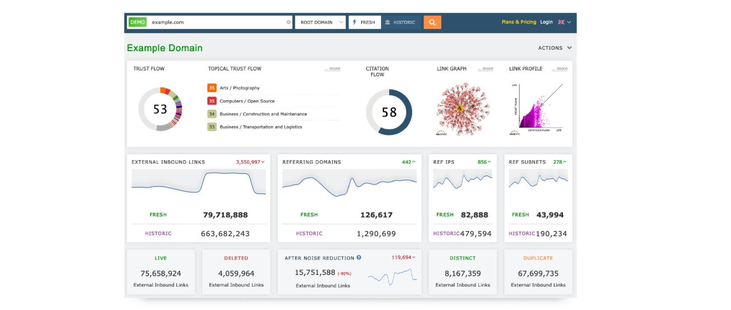Select the Fresh index toggle

[365, 22]
